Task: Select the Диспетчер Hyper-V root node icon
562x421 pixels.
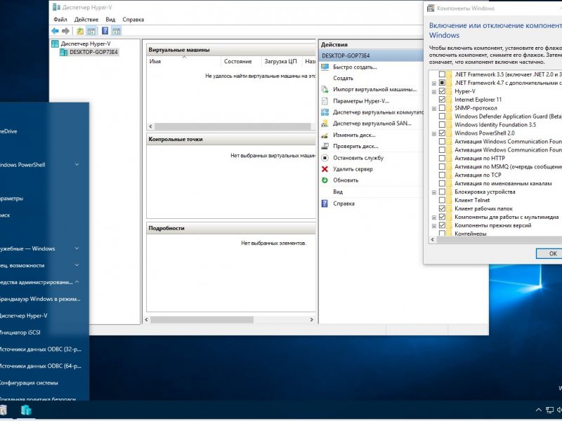Action: point(55,44)
